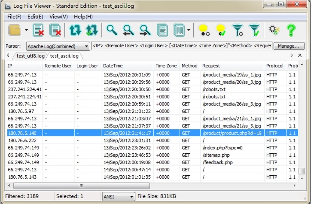
Task: Open the Help(H) menu
Action: tap(83, 17)
